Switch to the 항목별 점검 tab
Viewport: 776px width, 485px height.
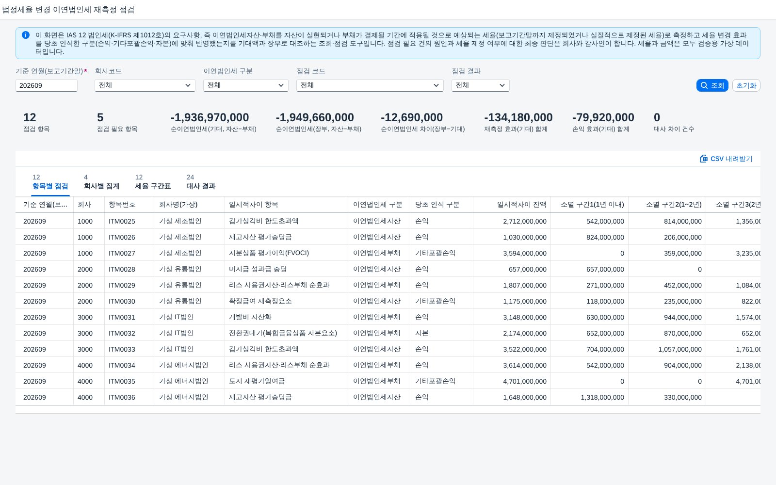point(50,182)
